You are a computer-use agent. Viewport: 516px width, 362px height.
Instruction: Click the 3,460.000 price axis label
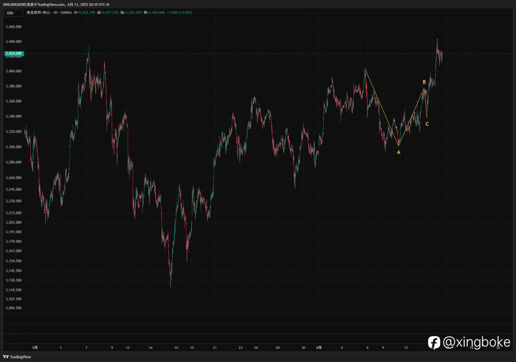point(13,27)
